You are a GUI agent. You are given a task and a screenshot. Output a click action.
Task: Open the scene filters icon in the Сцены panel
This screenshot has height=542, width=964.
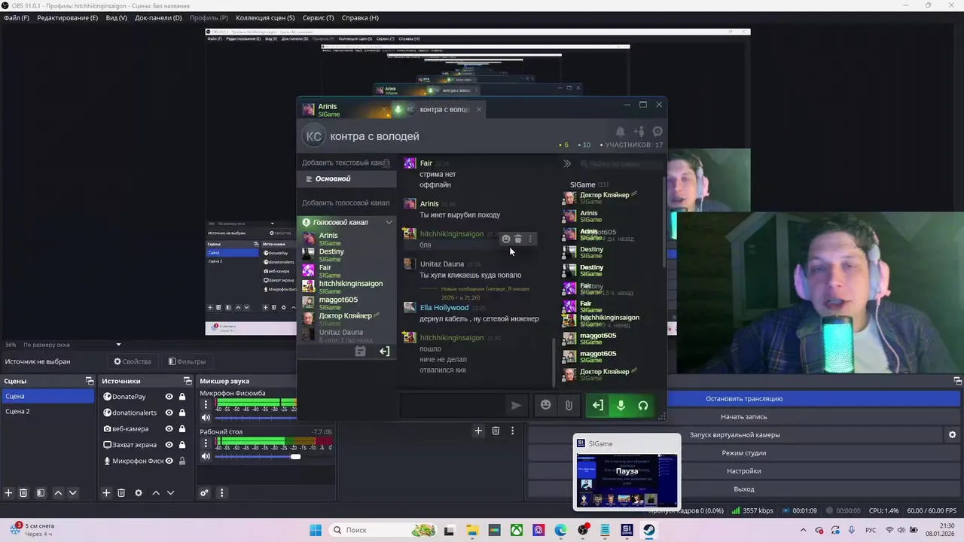pos(41,493)
